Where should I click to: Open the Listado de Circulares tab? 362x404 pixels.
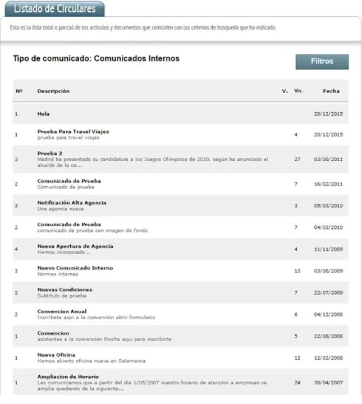[54, 9]
